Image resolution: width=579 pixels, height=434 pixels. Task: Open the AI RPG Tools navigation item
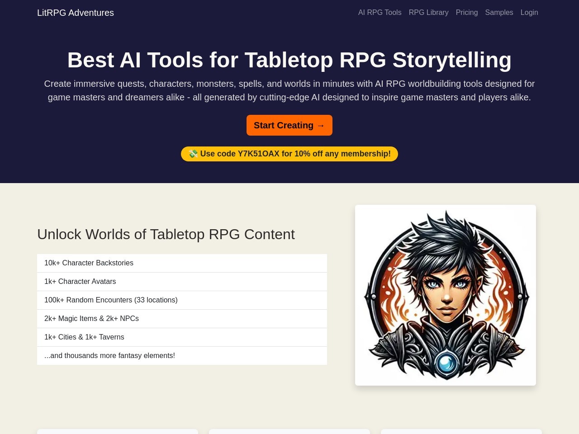380,12
